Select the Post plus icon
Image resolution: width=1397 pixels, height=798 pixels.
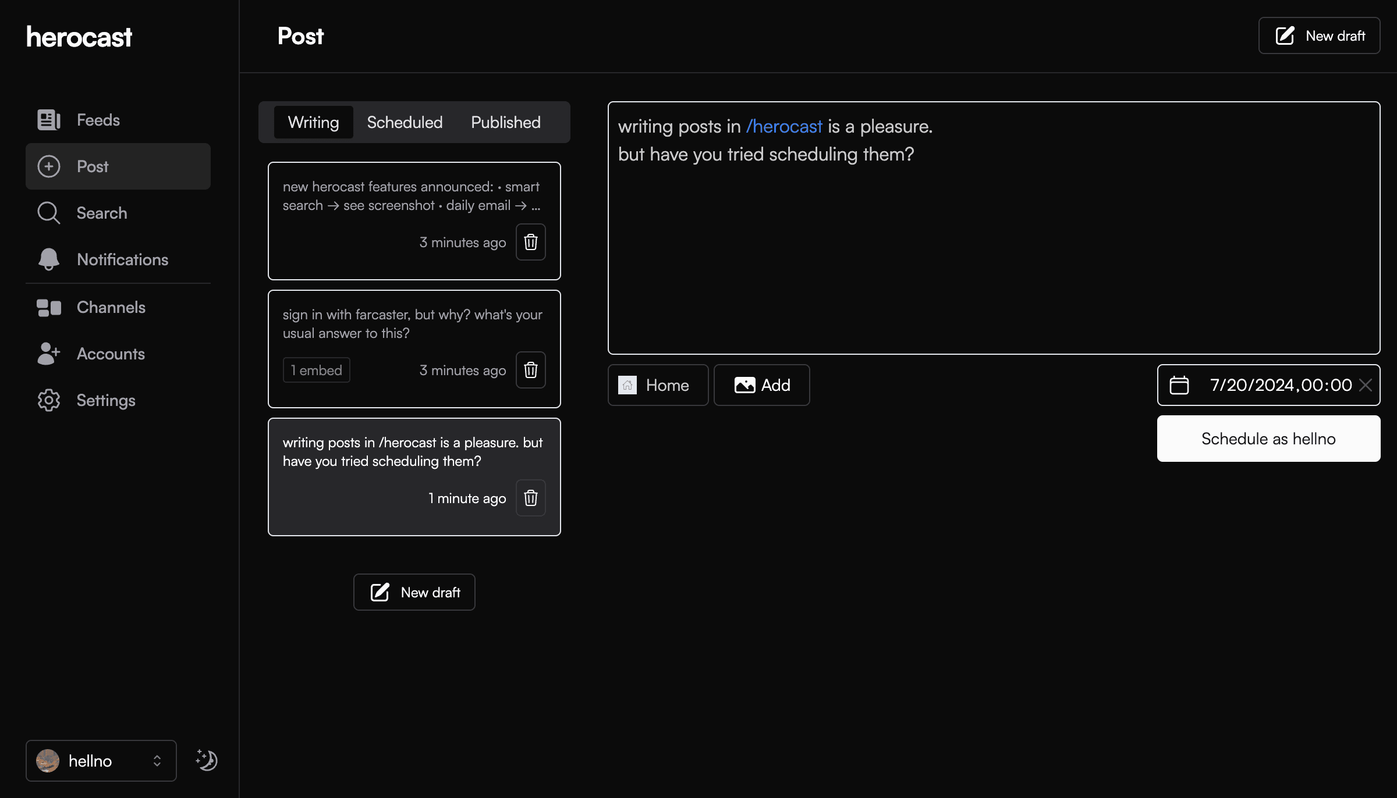pos(48,166)
